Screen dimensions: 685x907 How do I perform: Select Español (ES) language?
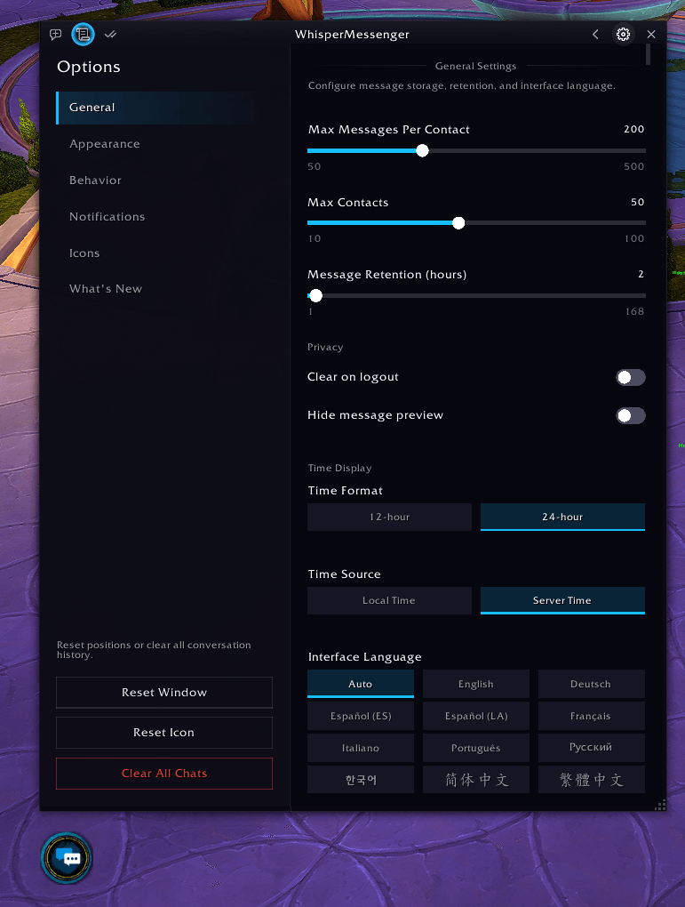click(x=361, y=716)
